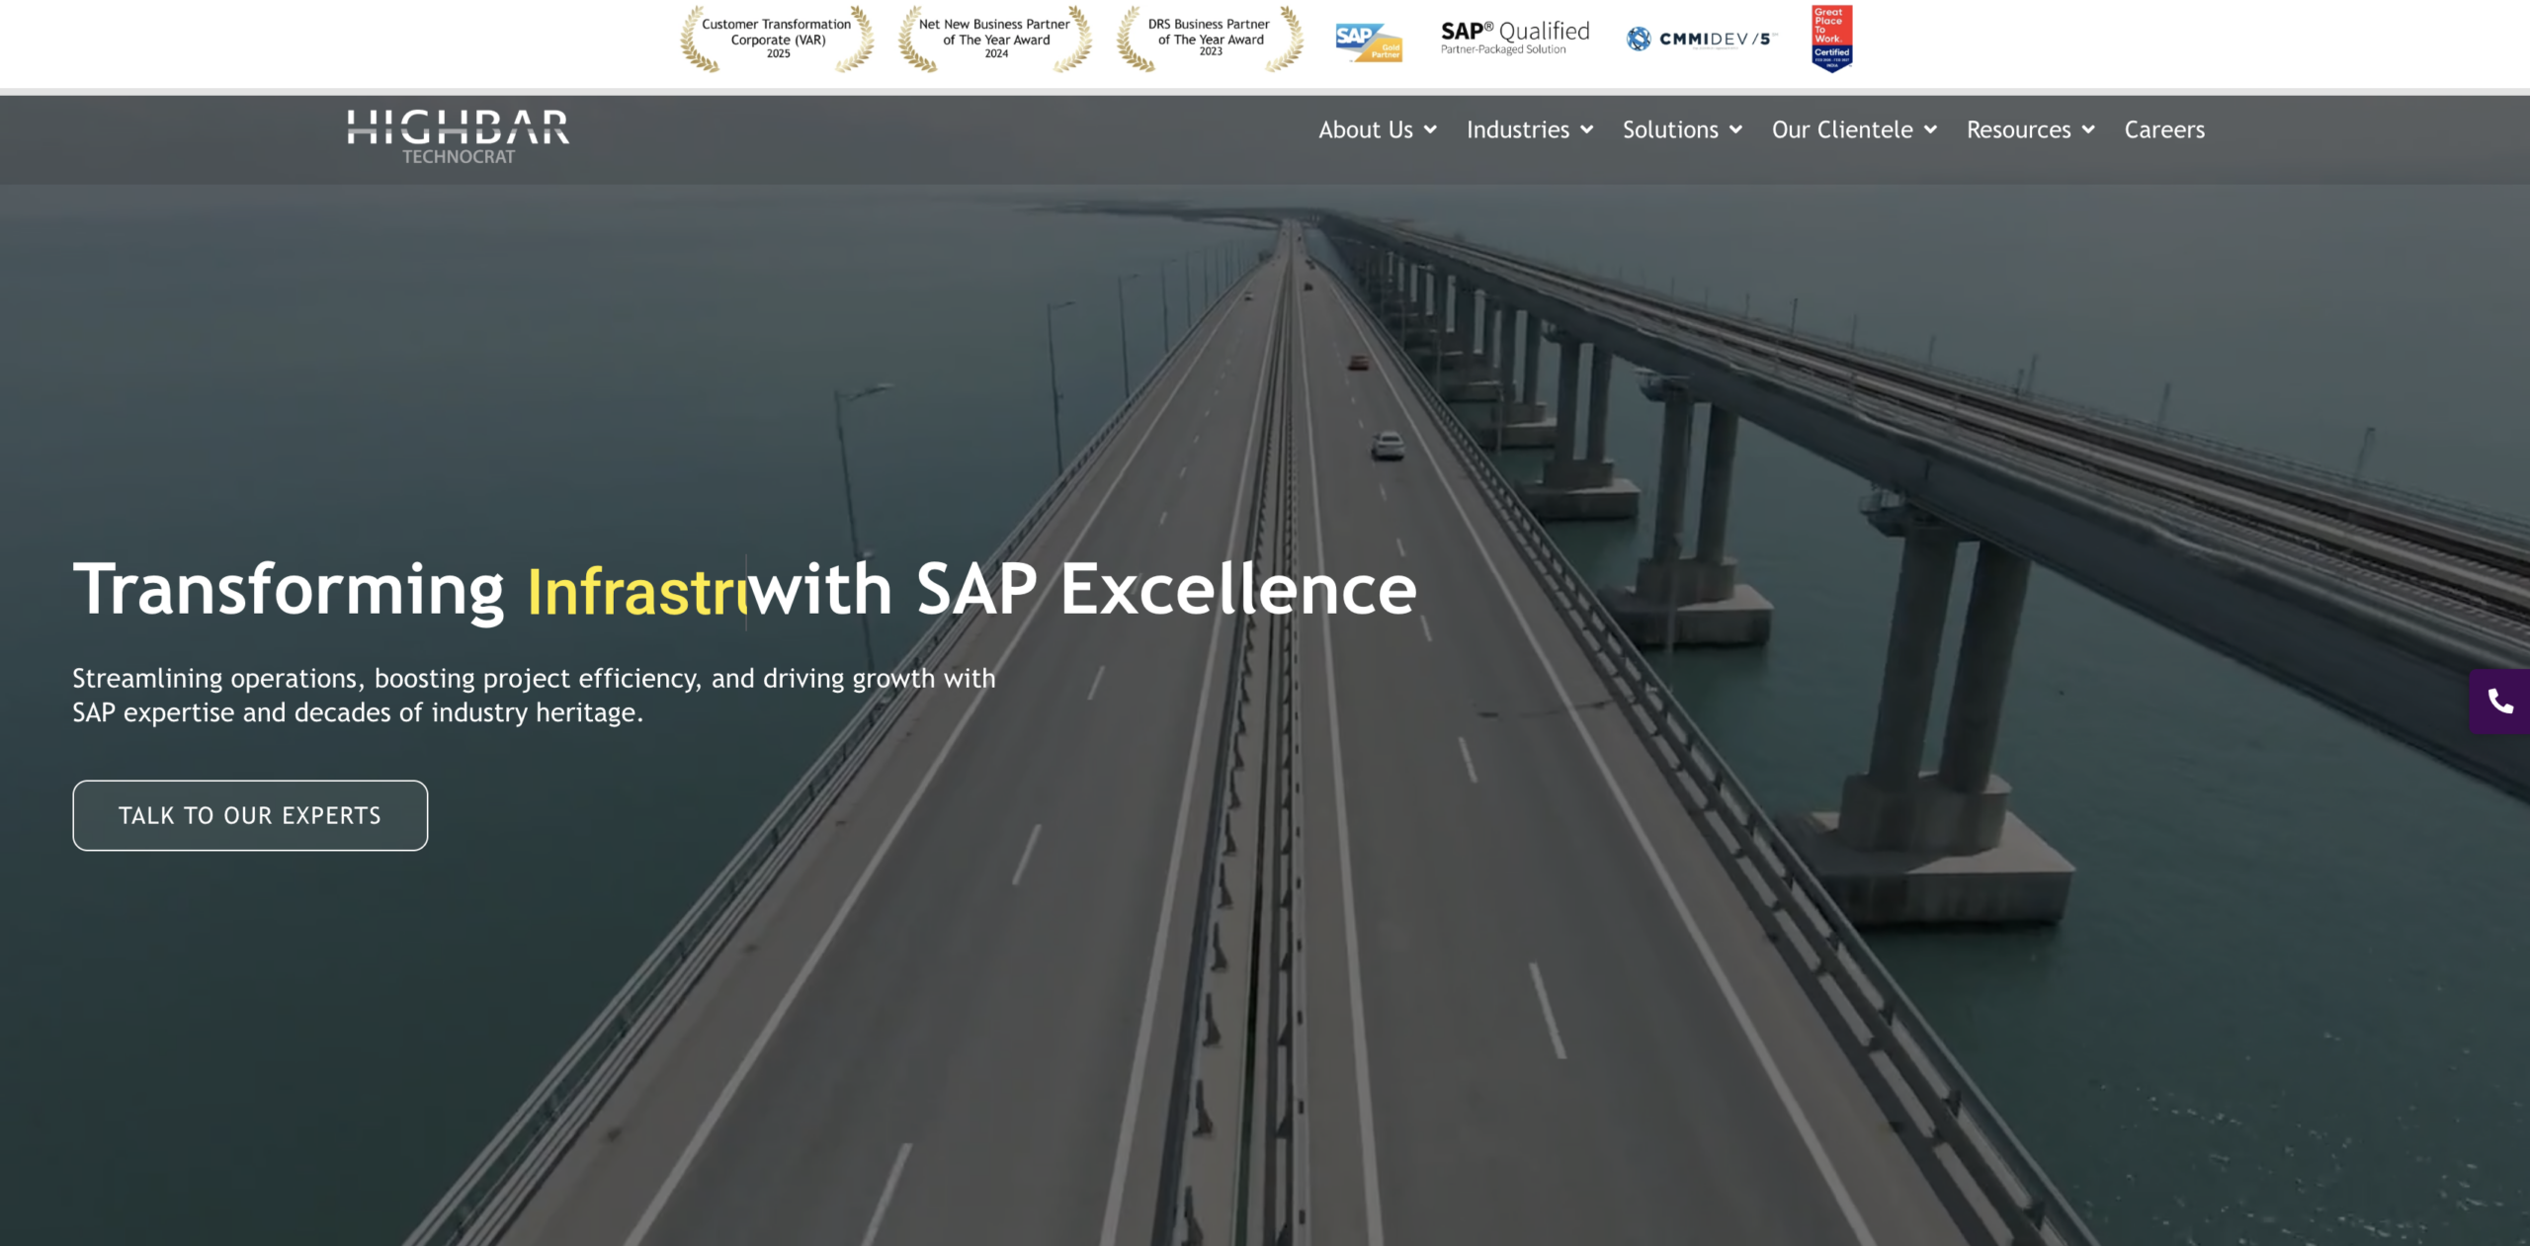
Task: Expand the About Us dropdown arrow
Action: click(x=1430, y=129)
